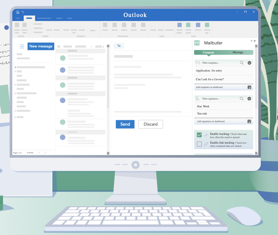Screen dimensions: 278x235
Task: Click the search icon for signatures
Action: (x=242, y=98)
